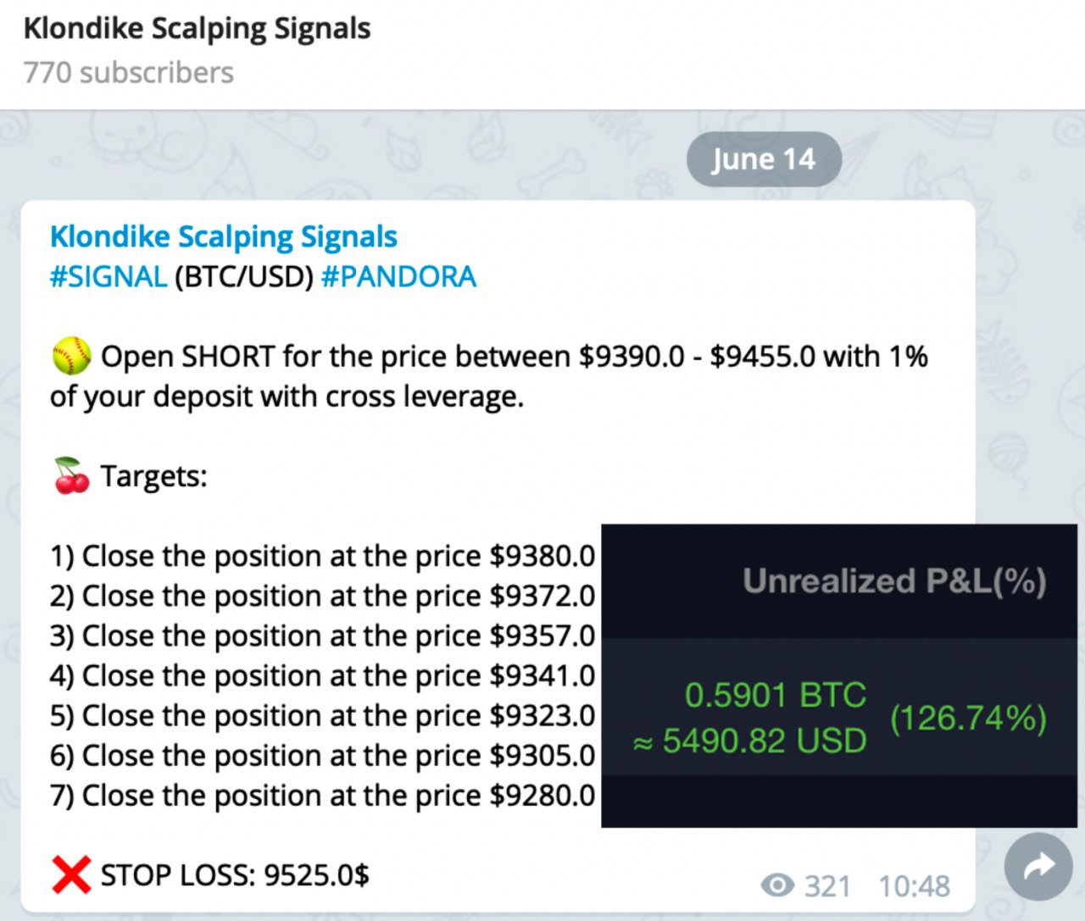1085x921 pixels.
Task: Open the Unrealized P&L screenshot image
Action: coord(839,675)
